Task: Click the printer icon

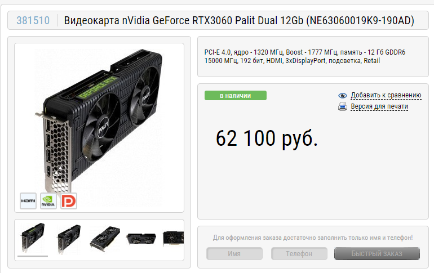Action: (x=343, y=106)
